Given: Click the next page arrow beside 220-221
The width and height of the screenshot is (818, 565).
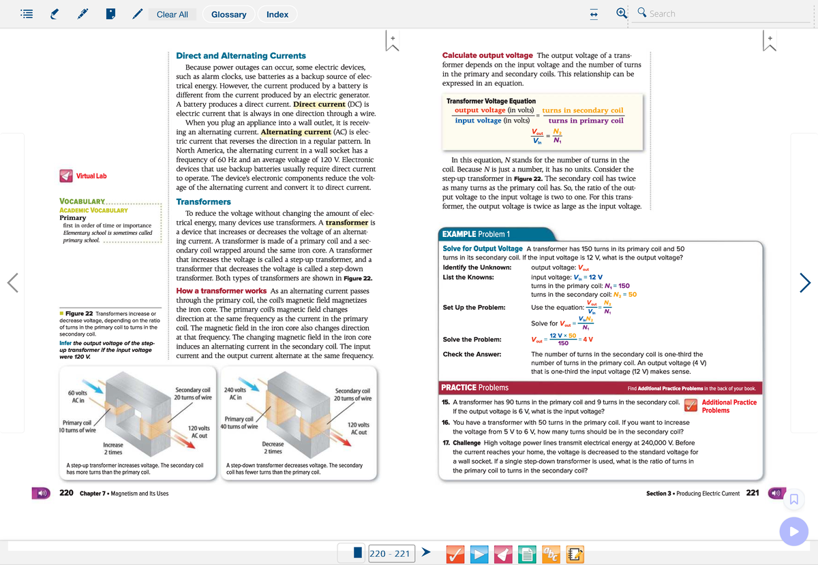Looking at the screenshot, I should coord(427,553).
